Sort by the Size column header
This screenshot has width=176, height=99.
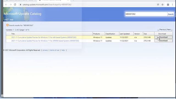pyautogui.click(x=145, y=34)
